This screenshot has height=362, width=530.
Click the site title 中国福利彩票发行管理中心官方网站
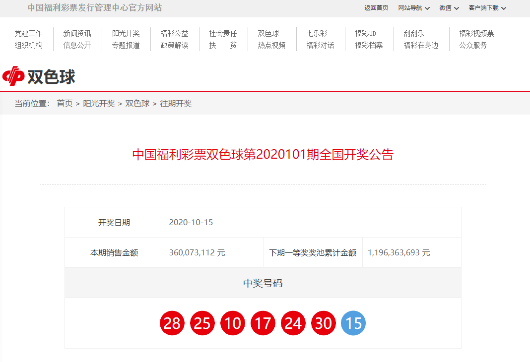pyautogui.click(x=95, y=8)
